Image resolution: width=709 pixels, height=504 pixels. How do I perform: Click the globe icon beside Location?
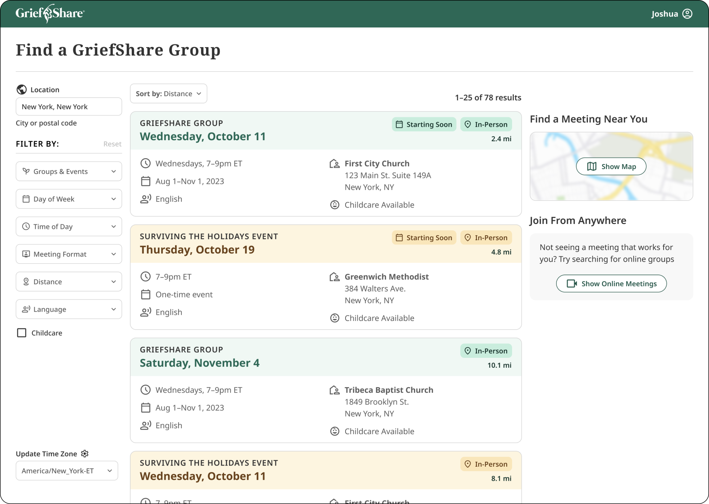(21, 89)
